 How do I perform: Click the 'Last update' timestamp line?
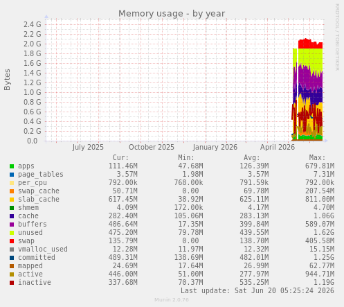click(x=257, y=290)
